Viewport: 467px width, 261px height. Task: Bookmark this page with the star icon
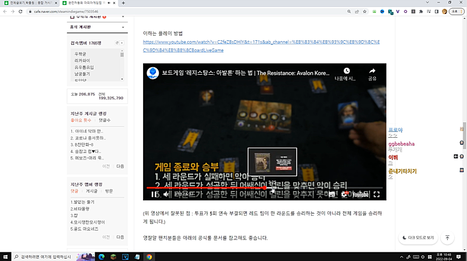364,11
